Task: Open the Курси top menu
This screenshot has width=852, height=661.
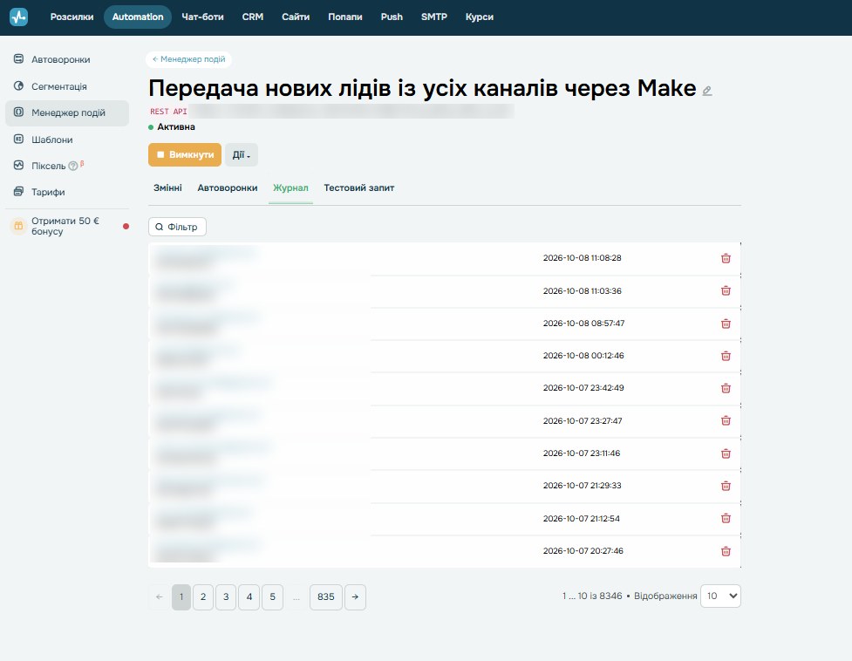Action: [480, 17]
